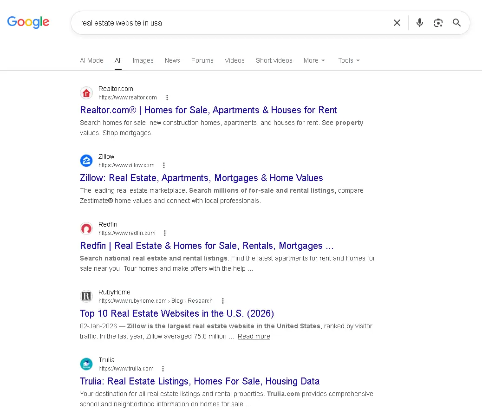482x410 pixels.
Task: Click the Zillow site name text
Action: pyautogui.click(x=106, y=156)
